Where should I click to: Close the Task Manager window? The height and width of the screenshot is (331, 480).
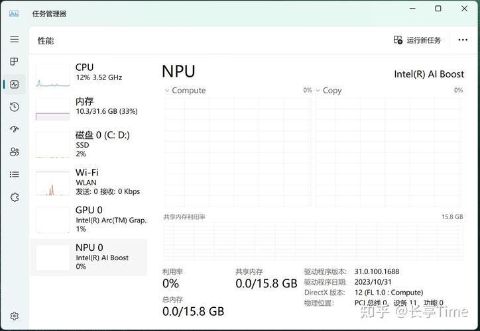pos(464,9)
